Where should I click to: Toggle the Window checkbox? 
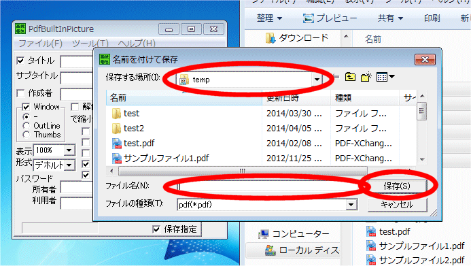(26, 107)
